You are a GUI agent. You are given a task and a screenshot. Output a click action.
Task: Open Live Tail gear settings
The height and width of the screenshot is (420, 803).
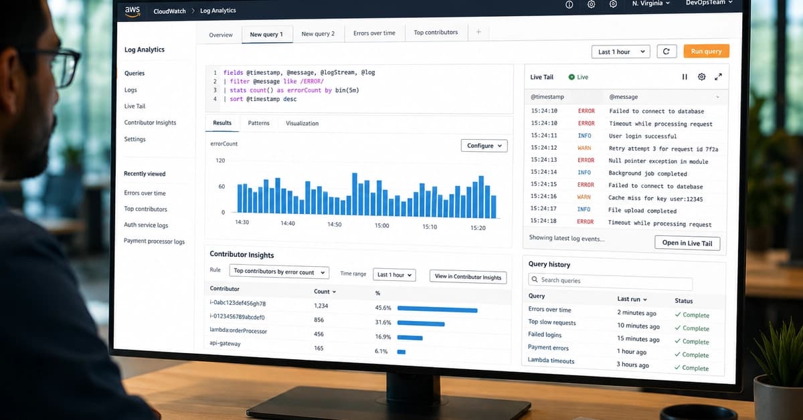coord(701,77)
